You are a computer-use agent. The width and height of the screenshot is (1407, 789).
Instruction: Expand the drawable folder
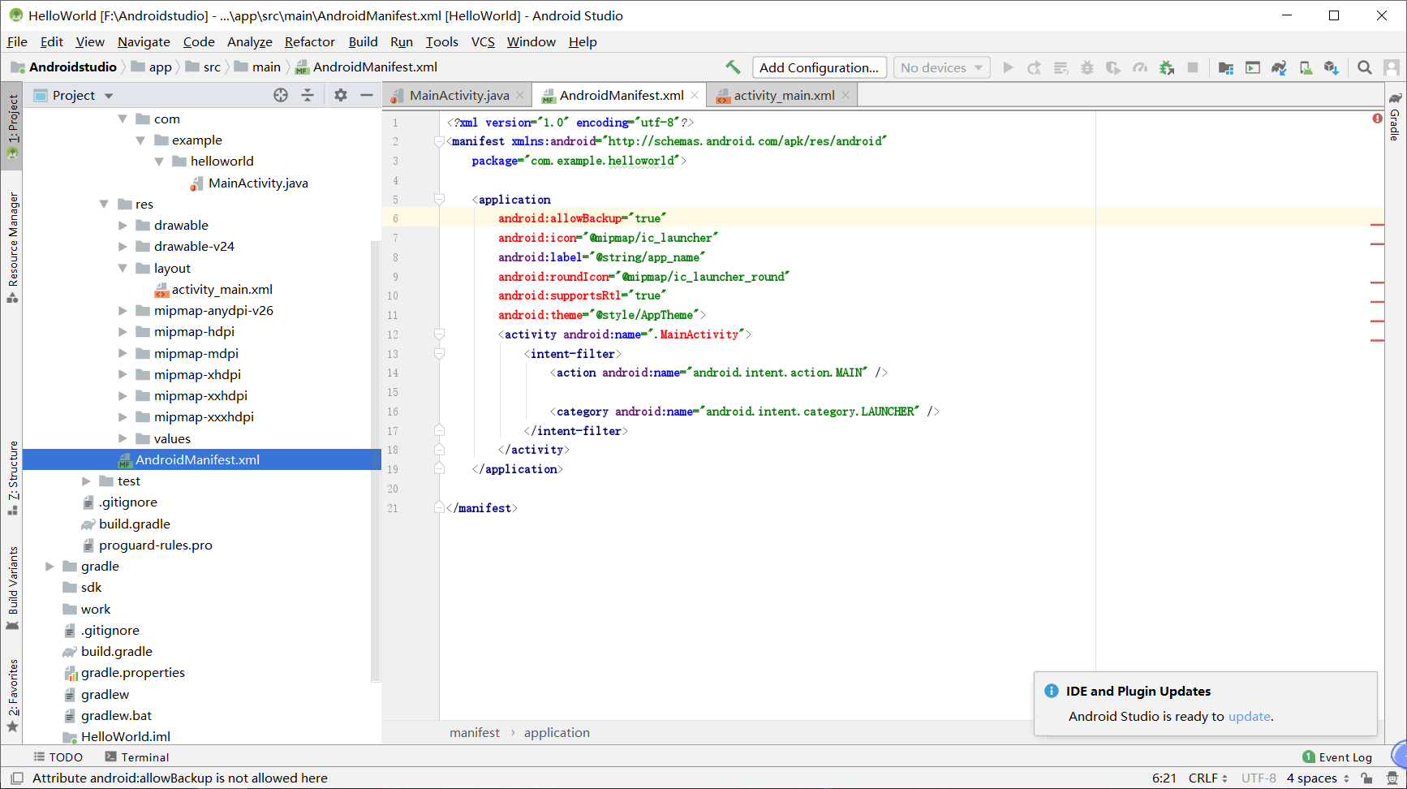[123, 225]
